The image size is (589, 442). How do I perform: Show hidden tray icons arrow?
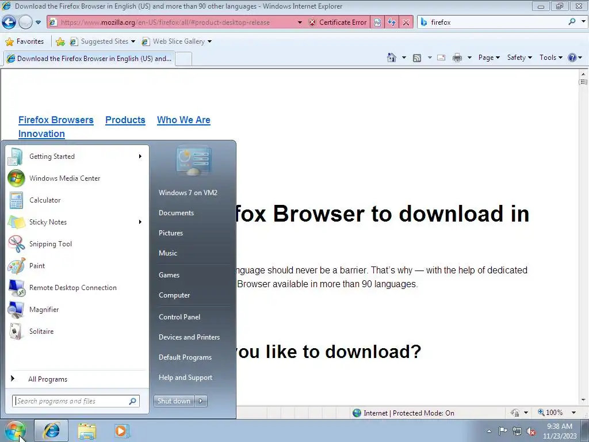489,431
